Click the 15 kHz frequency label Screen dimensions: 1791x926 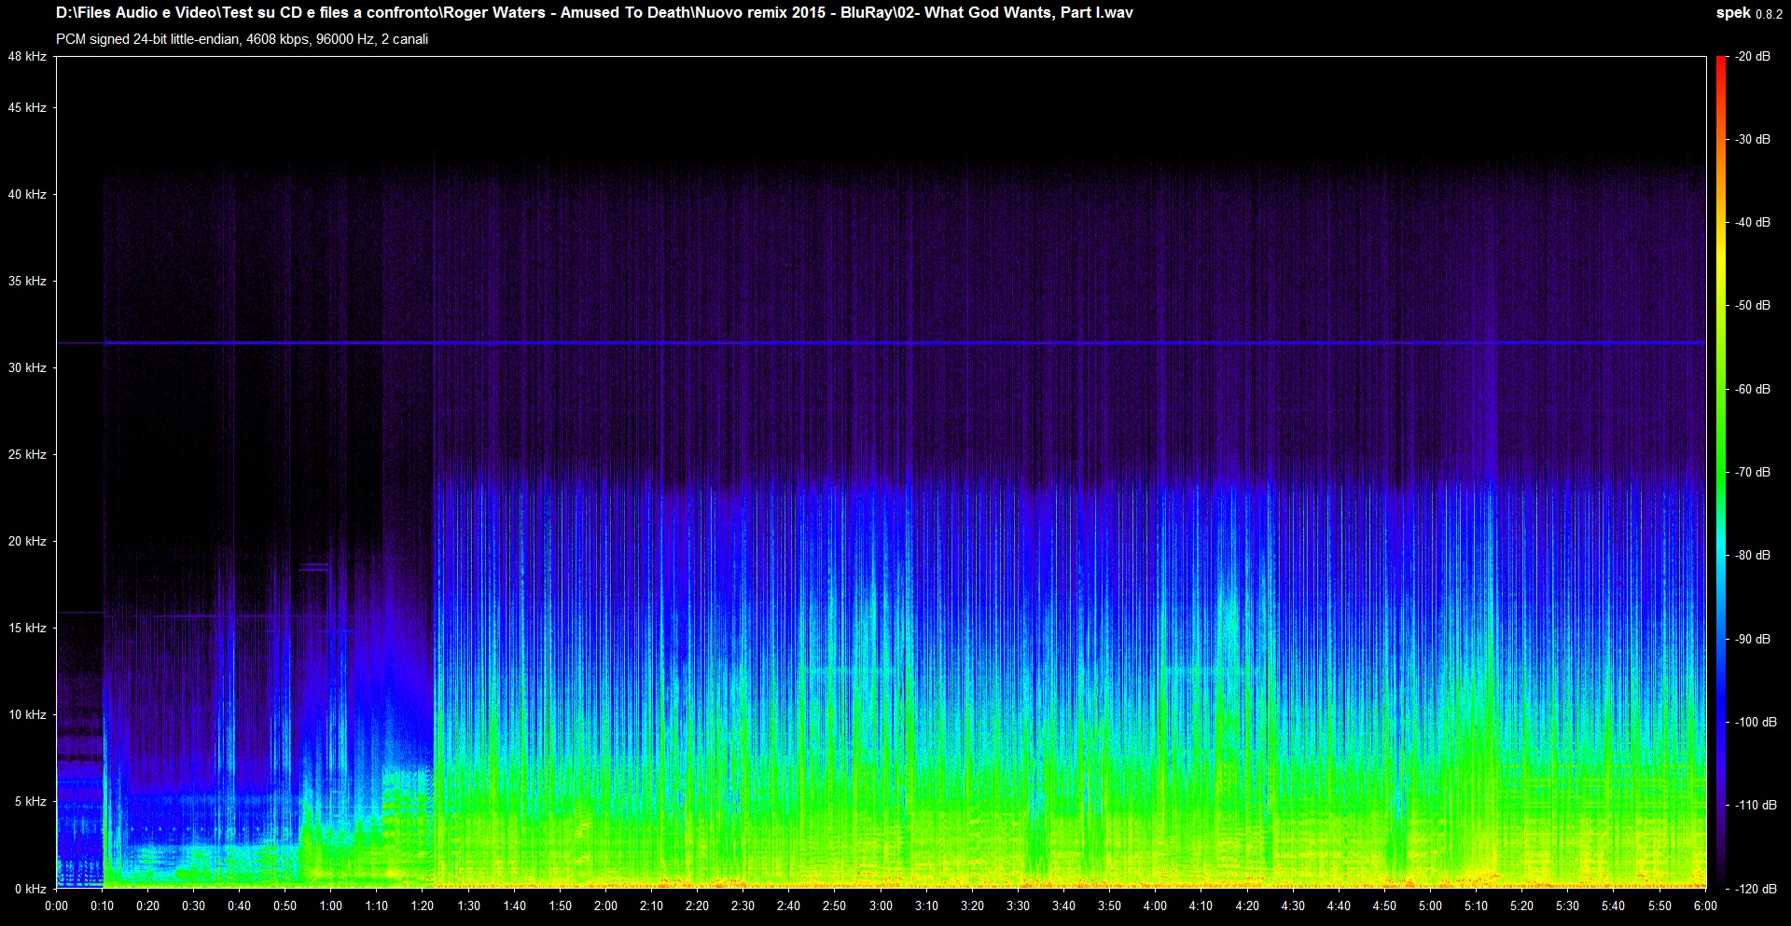26,629
